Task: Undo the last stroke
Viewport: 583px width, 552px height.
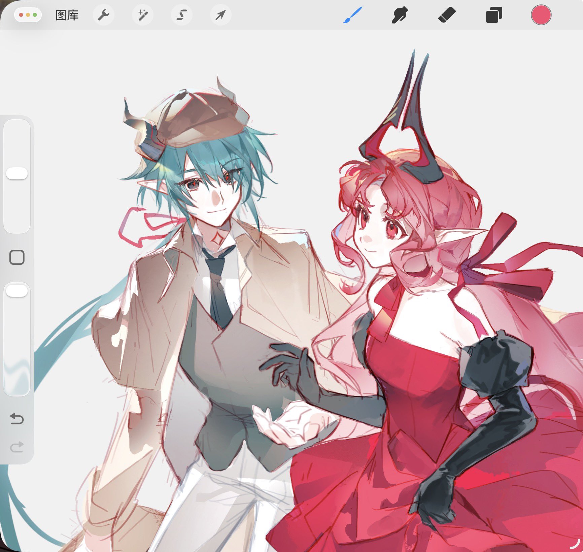Action: [17, 419]
